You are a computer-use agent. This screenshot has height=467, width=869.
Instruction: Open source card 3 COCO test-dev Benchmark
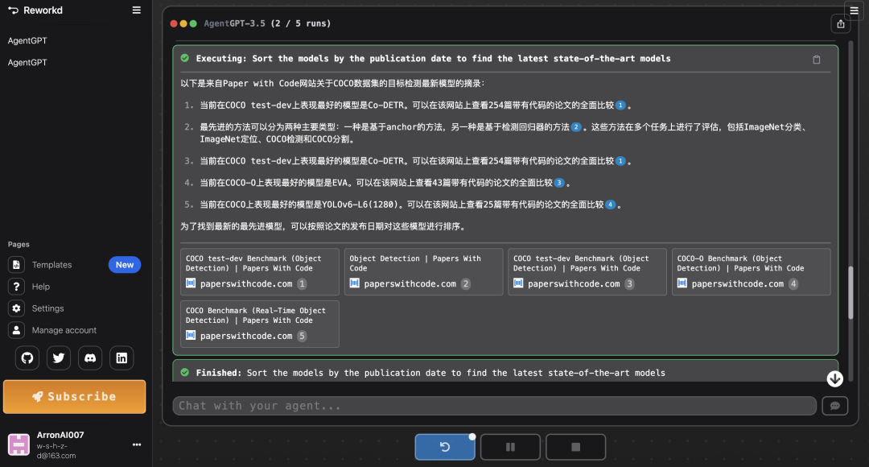click(x=587, y=272)
